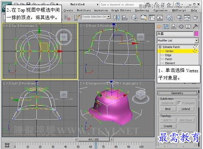
Task: Open the Schematic View icon
Action: (x=160, y=17)
